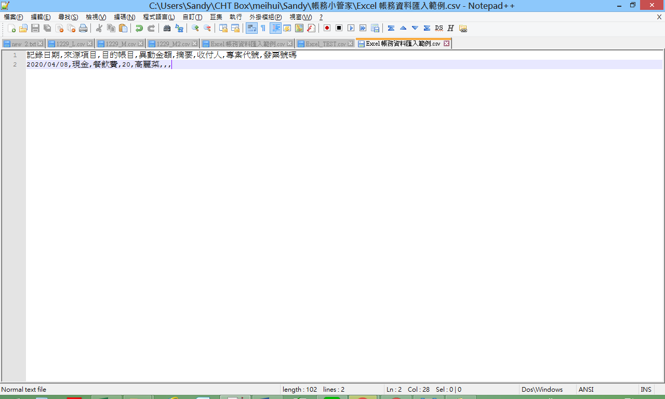Viewport: 665px width, 399px height.
Task: Open the 編輯(E) menu
Action: (x=41, y=17)
